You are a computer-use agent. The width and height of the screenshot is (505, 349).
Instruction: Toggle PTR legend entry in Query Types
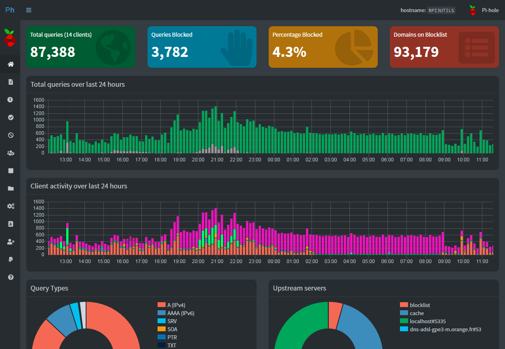(167, 337)
